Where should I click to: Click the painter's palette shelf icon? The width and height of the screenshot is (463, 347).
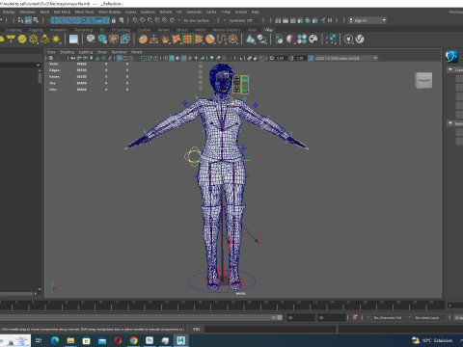coord(313,40)
